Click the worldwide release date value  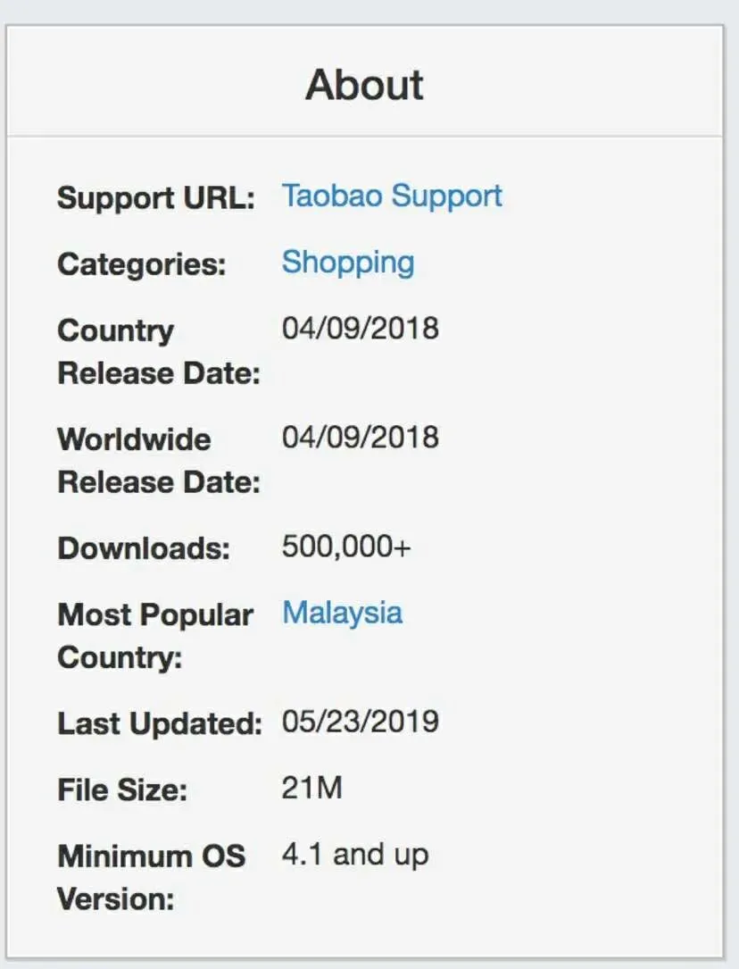pyautogui.click(x=361, y=438)
